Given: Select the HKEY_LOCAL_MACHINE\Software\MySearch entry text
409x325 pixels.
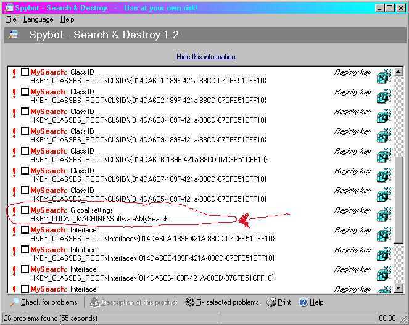Looking at the screenshot, I should point(99,219).
